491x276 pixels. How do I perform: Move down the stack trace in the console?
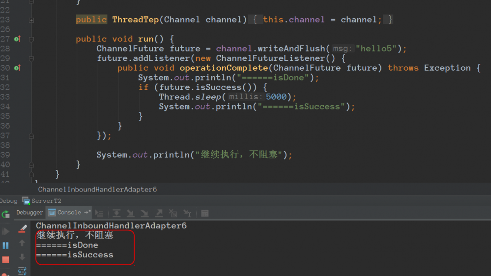click(x=22, y=257)
